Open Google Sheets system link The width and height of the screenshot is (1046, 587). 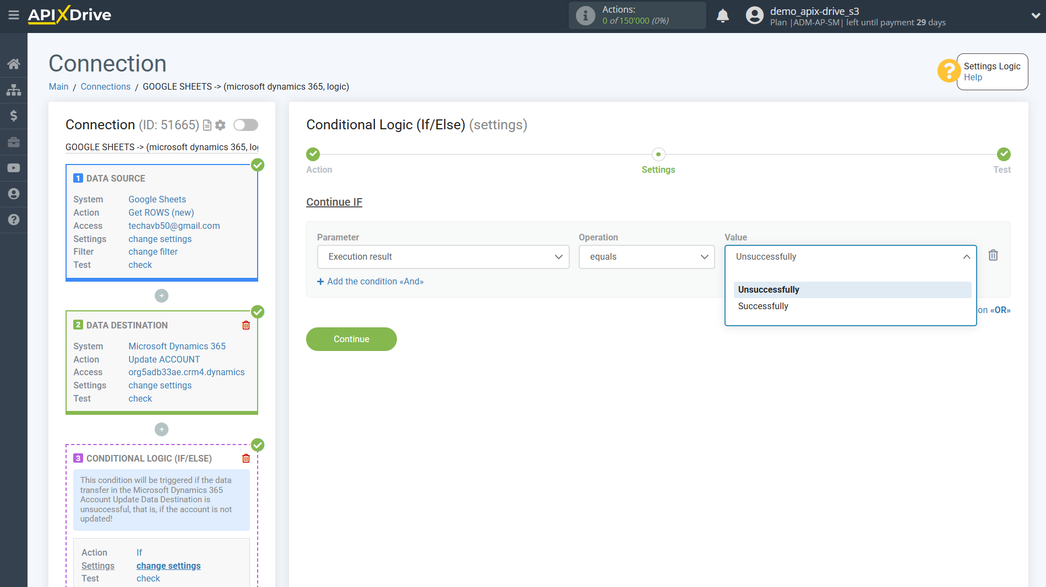click(x=157, y=200)
